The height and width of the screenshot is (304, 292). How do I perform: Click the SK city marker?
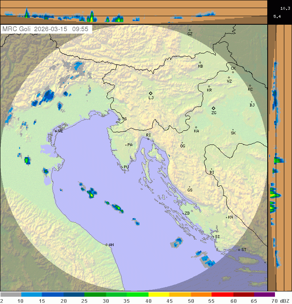pos(233,130)
